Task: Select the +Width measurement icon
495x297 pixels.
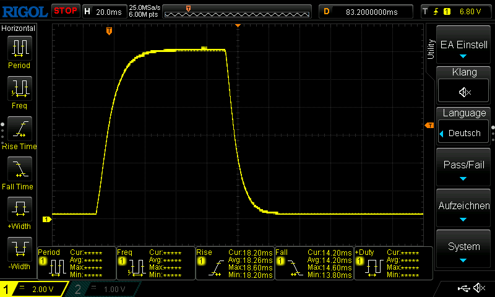Action: [19, 209]
